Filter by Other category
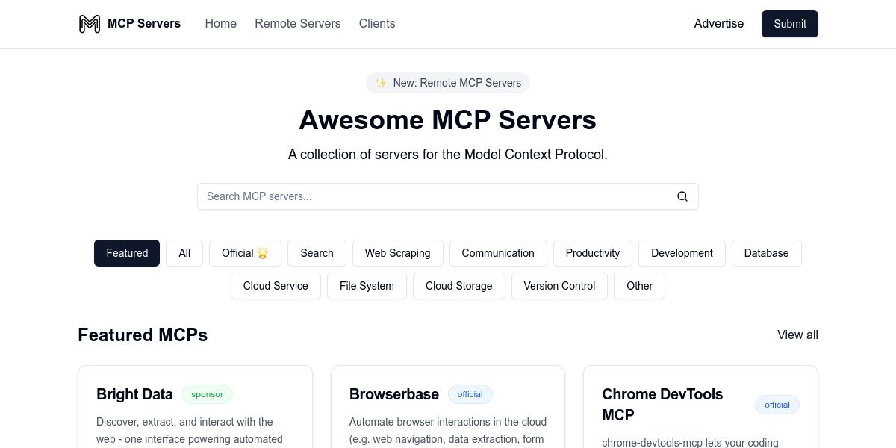The image size is (896, 448). pos(639,286)
